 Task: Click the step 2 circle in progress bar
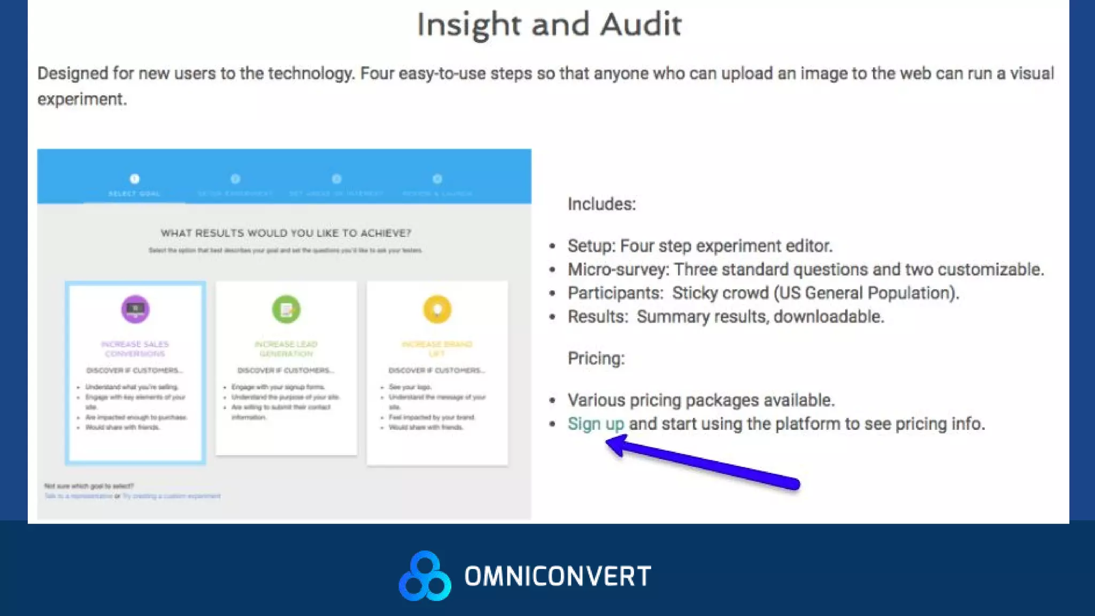tap(235, 179)
